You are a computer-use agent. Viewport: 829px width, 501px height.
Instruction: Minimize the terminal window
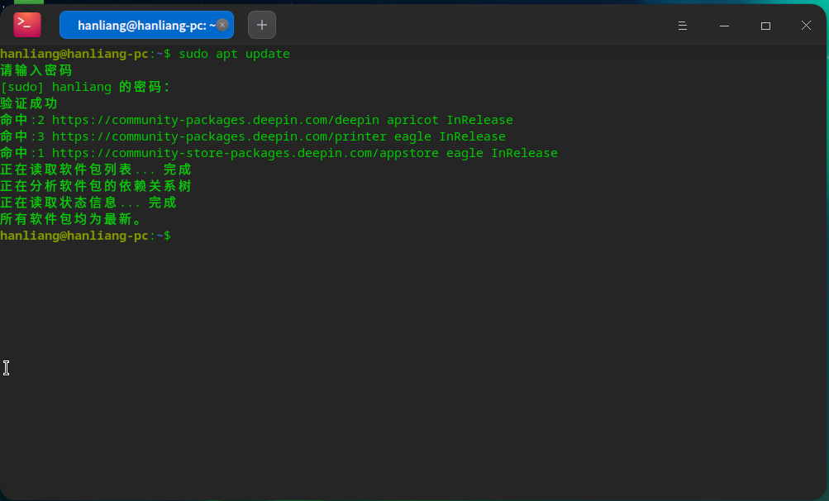(x=724, y=26)
